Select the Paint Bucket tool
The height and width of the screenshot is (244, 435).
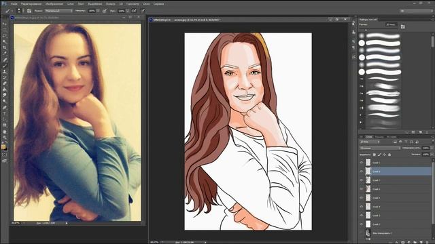[5, 89]
